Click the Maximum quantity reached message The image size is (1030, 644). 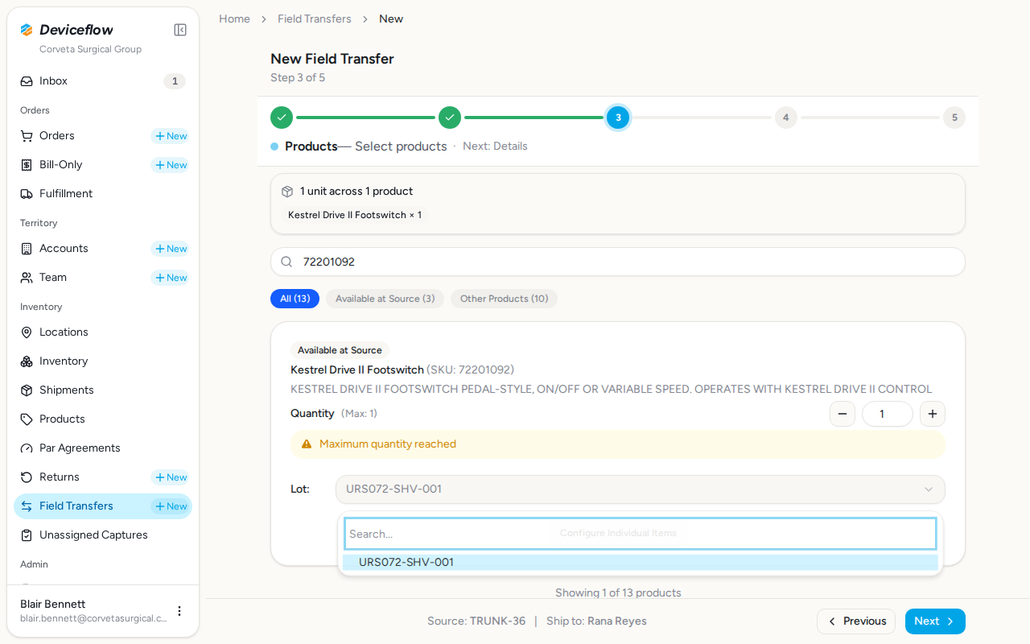[x=388, y=444]
